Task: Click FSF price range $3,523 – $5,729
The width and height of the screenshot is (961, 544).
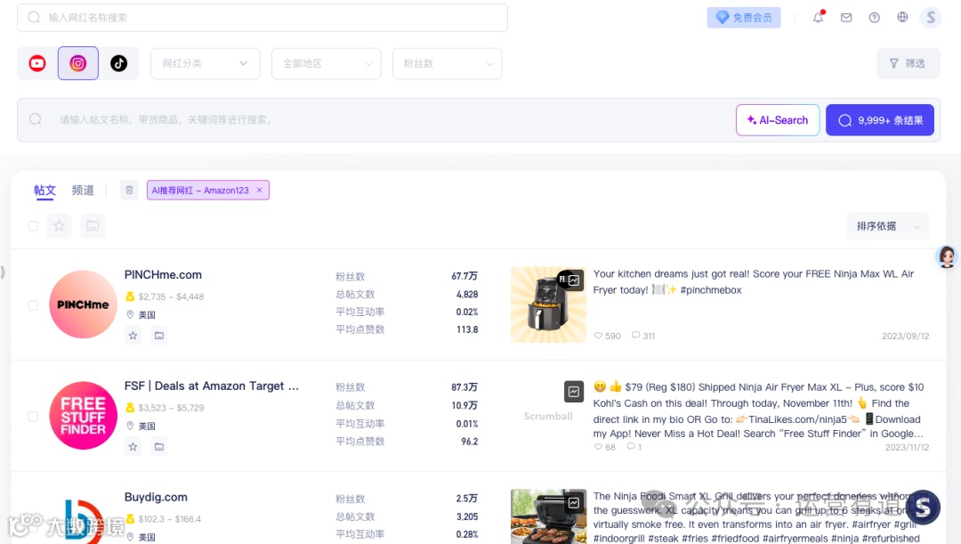Action: (171, 407)
